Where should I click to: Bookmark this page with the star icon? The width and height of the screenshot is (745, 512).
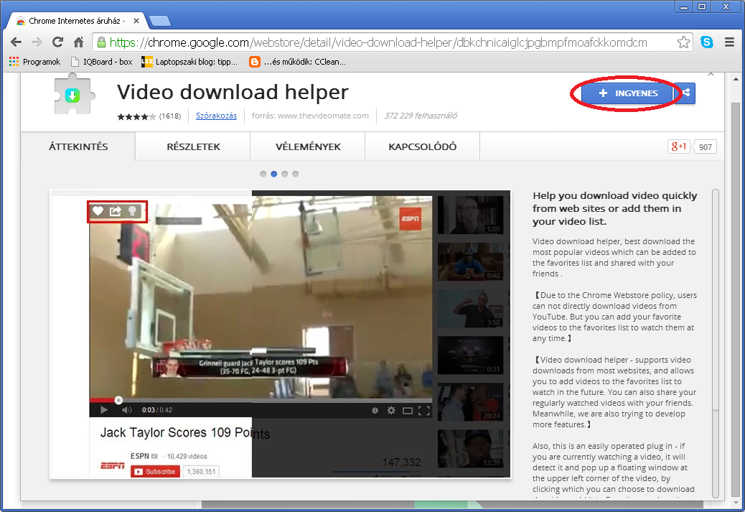[x=683, y=42]
